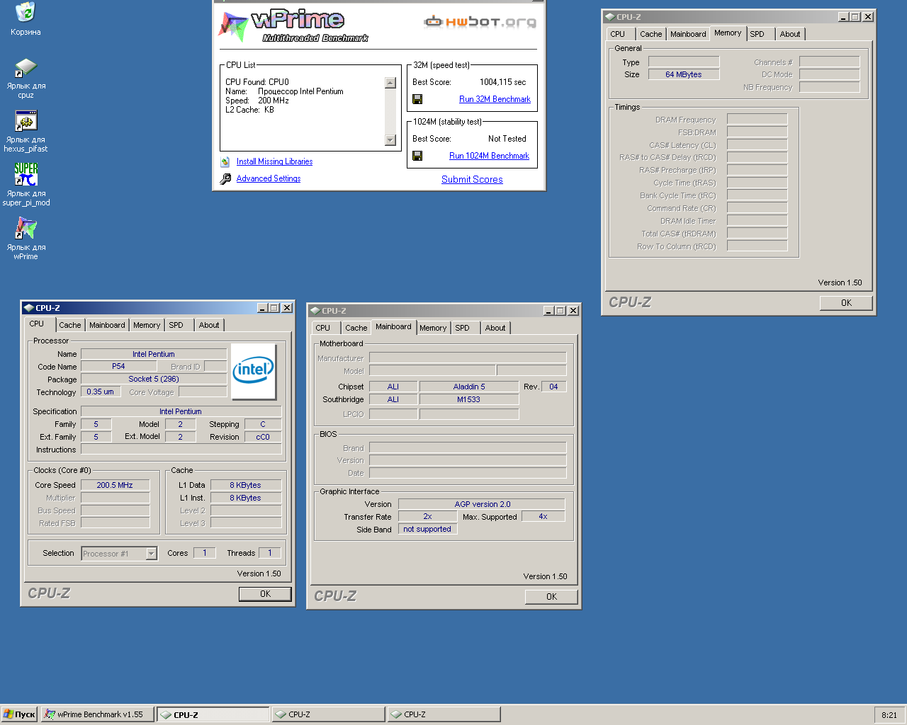Screen dimensions: 907x725
Task: Open the wPrime desktop shortcut icon
Action: [x=26, y=228]
